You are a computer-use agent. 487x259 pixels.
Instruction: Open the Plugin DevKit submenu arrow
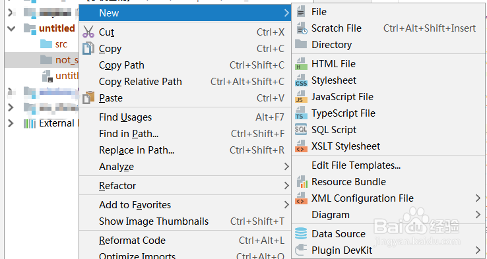[478, 250]
